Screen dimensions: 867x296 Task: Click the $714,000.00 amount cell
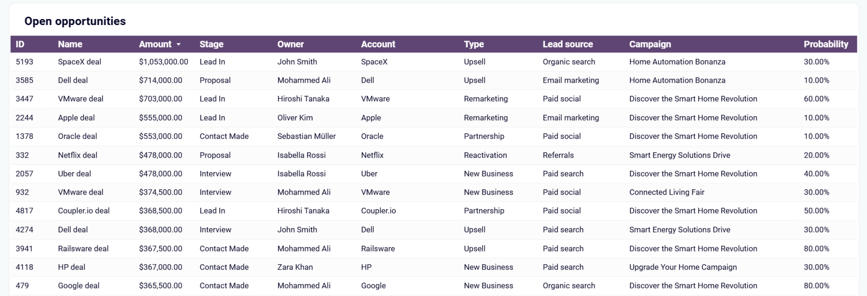point(161,80)
